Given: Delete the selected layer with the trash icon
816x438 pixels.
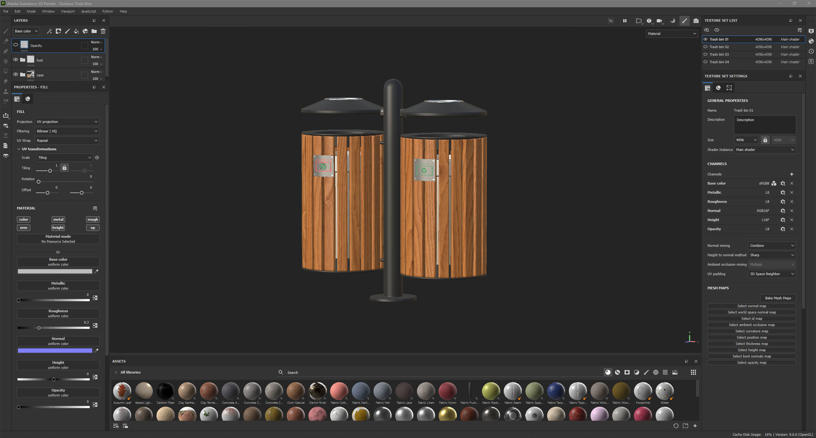Looking at the screenshot, I should pos(103,31).
